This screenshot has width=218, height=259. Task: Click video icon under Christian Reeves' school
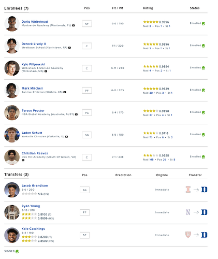(x=23, y=160)
